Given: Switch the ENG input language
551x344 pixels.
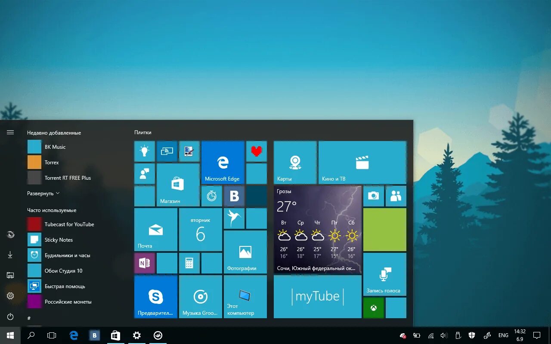Looking at the screenshot, I should 503,335.
